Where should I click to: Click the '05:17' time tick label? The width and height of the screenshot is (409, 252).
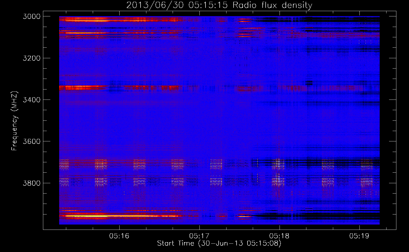(199, 236)
